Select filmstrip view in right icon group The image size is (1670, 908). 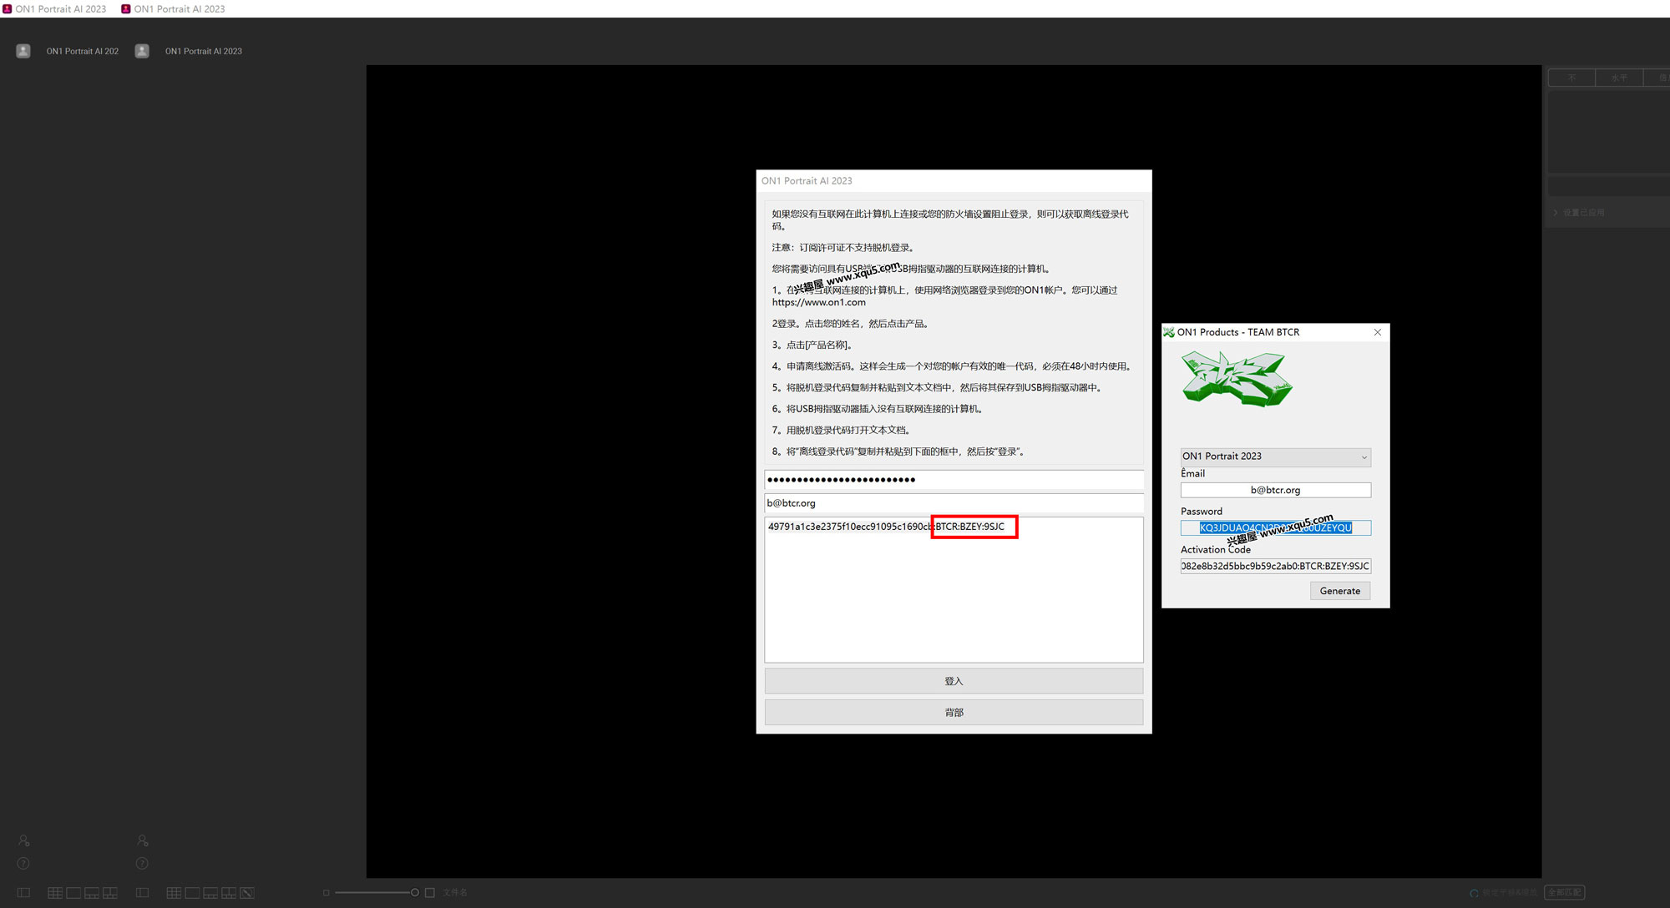(210, 893)
